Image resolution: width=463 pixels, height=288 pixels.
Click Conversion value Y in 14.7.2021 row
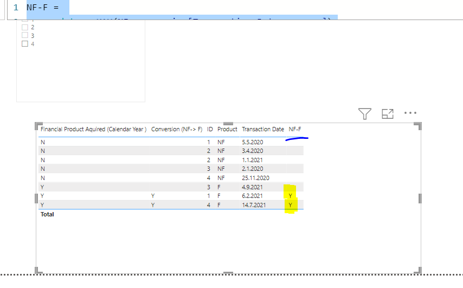pos(153,205)
